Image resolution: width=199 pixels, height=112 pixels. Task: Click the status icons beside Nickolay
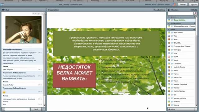pyautogui.click(x=172, y=88)
